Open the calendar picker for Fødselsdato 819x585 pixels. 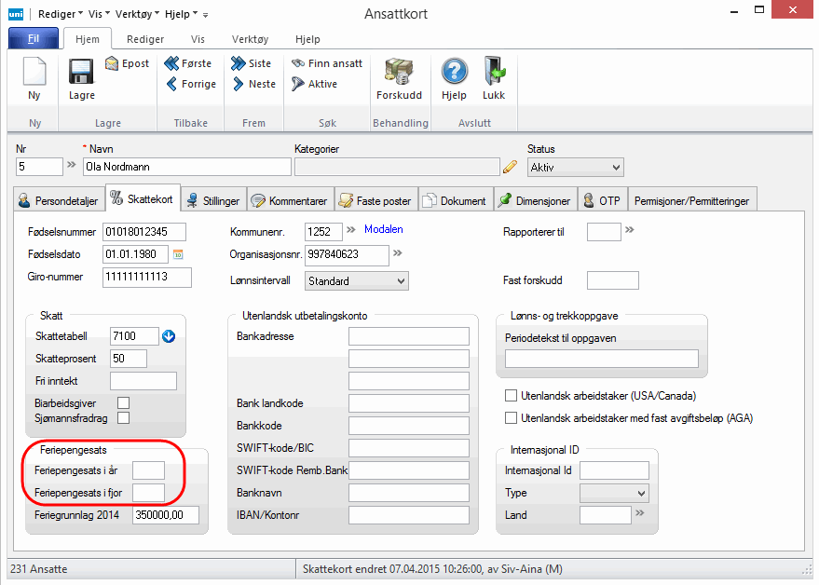[178, 254]
